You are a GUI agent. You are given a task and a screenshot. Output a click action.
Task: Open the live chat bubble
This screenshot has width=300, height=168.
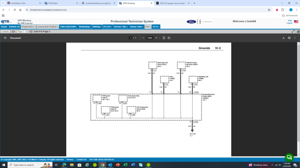coord(289,157)
